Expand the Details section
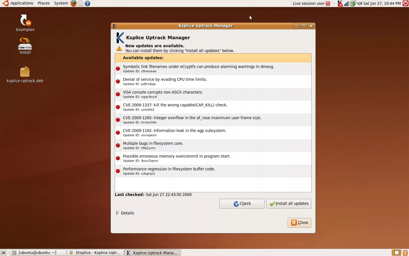Screen dimensions: 409x256 click(x=125, y=213)
